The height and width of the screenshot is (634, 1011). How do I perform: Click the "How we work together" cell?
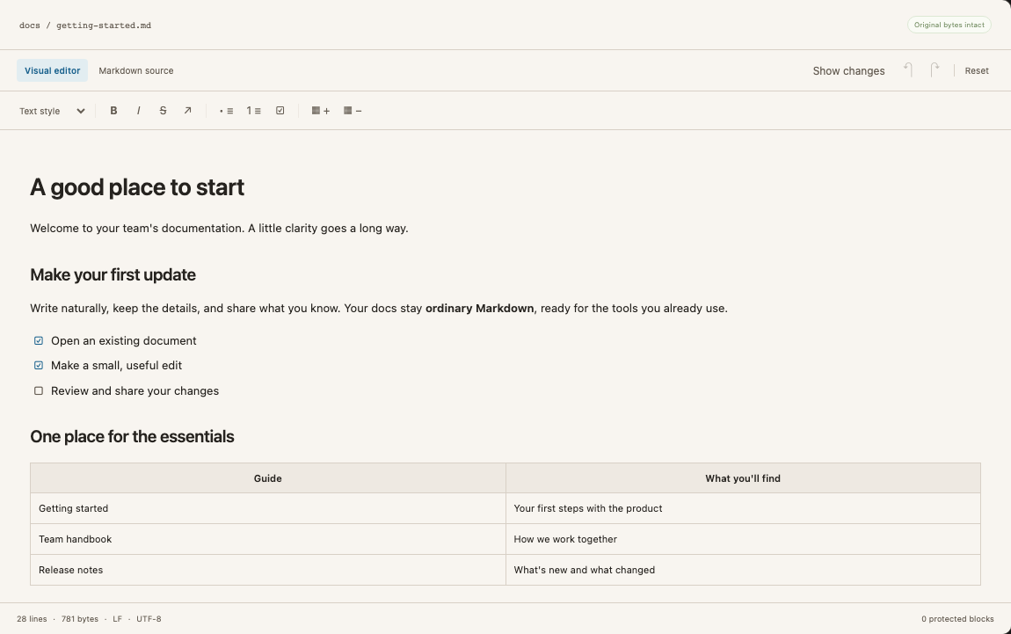pyautogui.click(x=743, y=539)
